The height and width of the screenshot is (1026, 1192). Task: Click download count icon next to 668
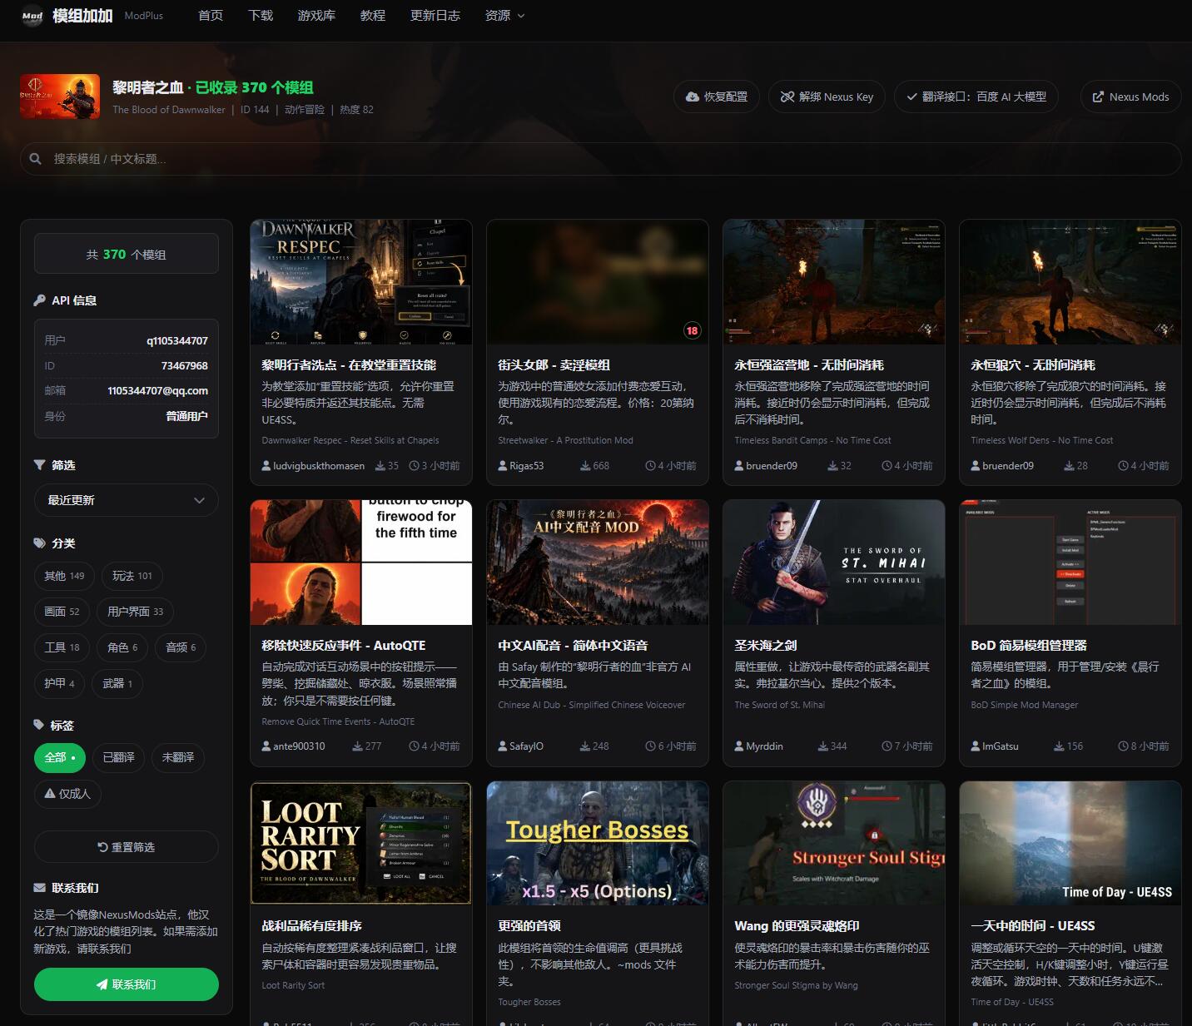click(x=585, y=466)
